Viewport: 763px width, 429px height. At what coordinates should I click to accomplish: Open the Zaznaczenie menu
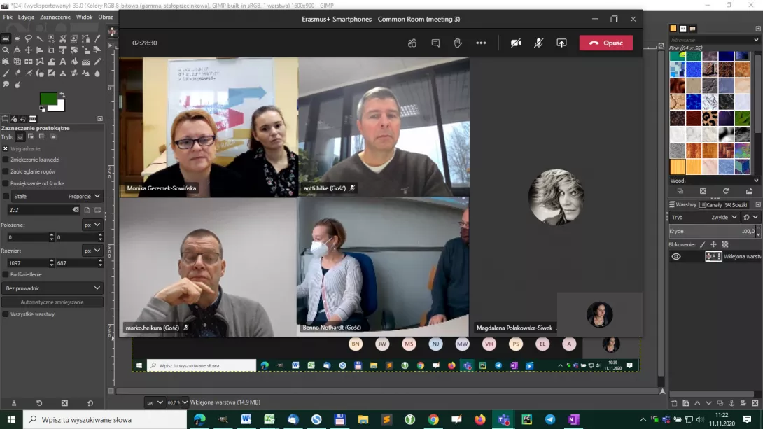click(55, 17)
